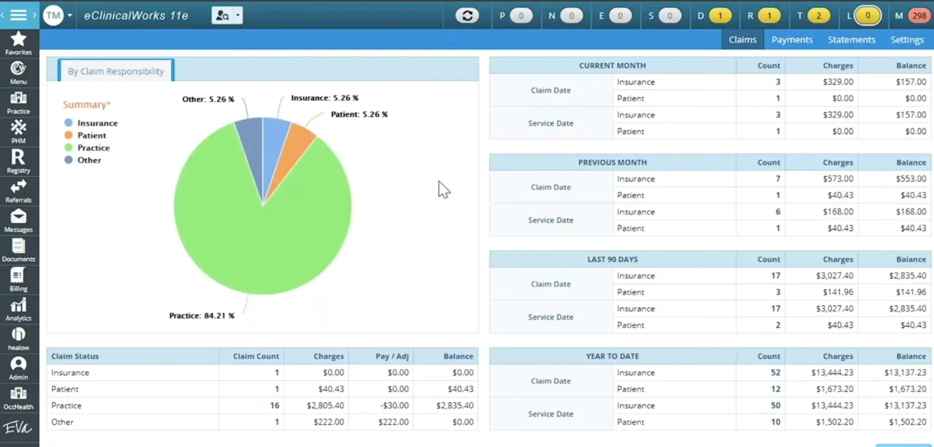Click the green Practice legend swatch

pos(68,147)
